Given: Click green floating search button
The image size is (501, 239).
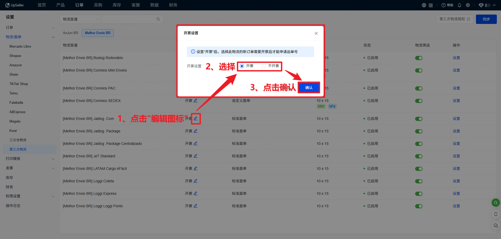Looking at the screenshot, I should point(496,203).
